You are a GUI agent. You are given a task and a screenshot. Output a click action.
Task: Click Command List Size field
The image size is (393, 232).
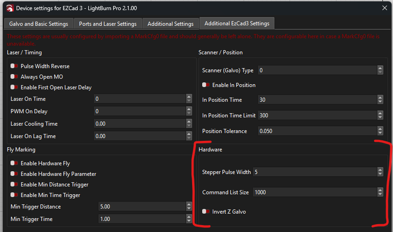click(x=315, y=192)
